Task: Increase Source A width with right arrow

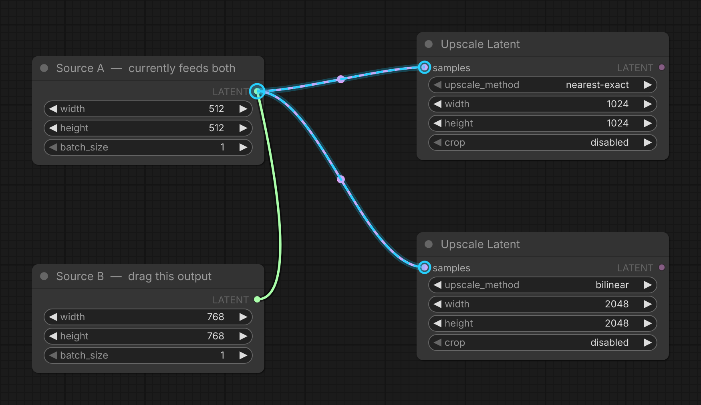Action: [x=243, y=109]
